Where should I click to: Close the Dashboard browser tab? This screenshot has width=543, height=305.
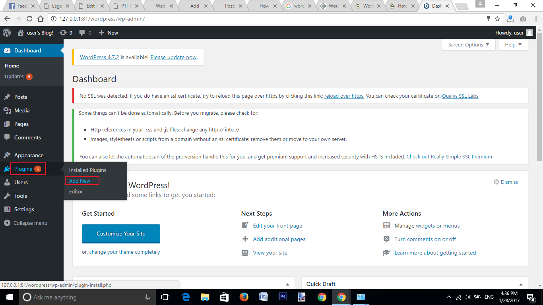[x=447, y=6]
